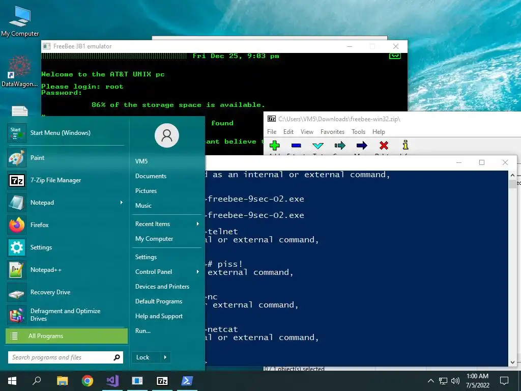Switch to FreeBee emulator taskbar button
Viewport: 521px width, 391px height.
click(x=137, y=381)
